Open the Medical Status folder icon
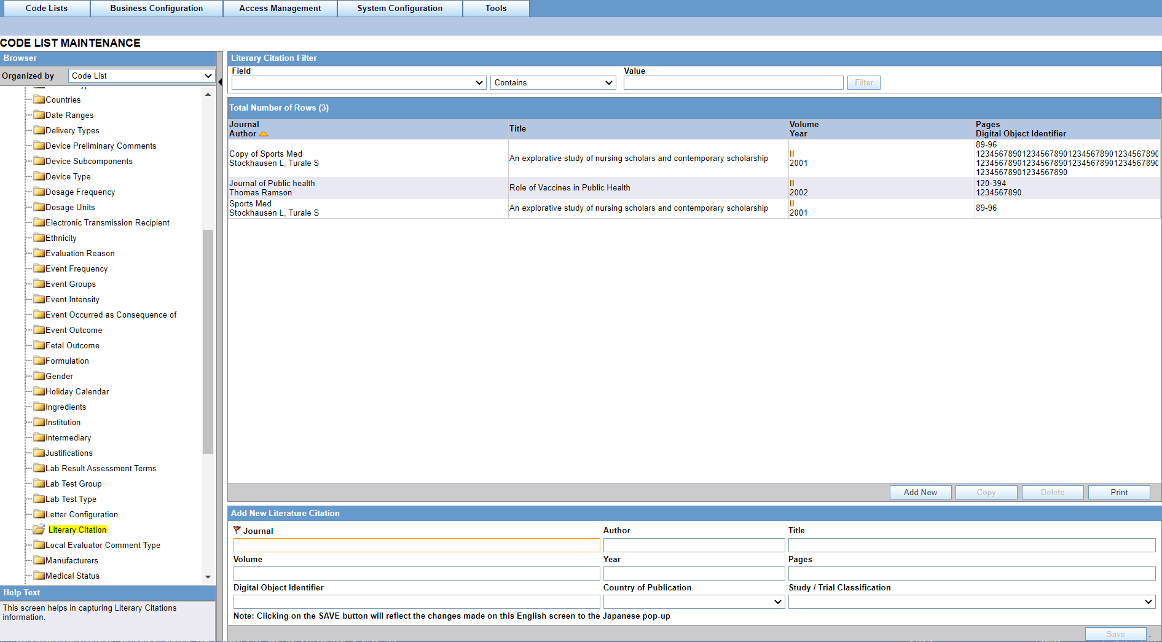This screenshot has height=642, width=1162. [x=38, y=576]
